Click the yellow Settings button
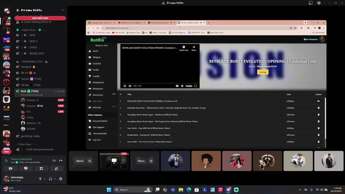The image size is (345, 194). coord(263,72)
